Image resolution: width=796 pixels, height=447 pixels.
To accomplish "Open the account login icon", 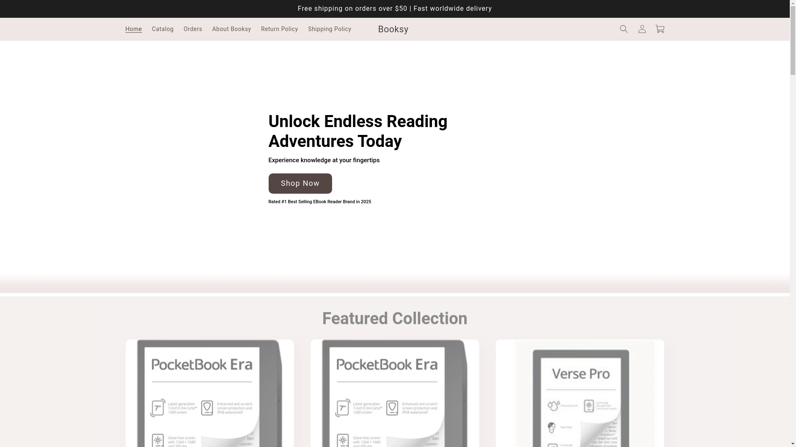I will (x=642, y=29).
